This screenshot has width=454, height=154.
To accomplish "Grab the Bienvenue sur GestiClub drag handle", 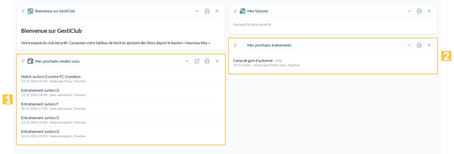I will (x=23, y=11).
